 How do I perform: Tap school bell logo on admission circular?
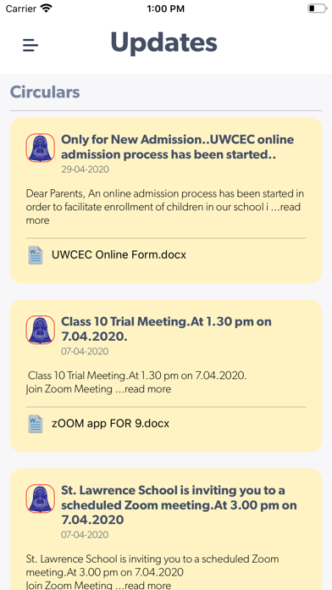click(x=41, y=147)
